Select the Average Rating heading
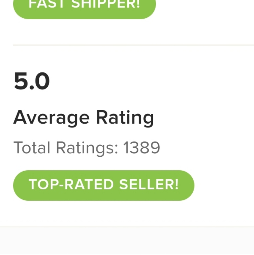Image resolution: width=254 pixels, height=255 pixels. tap(83, 118)
